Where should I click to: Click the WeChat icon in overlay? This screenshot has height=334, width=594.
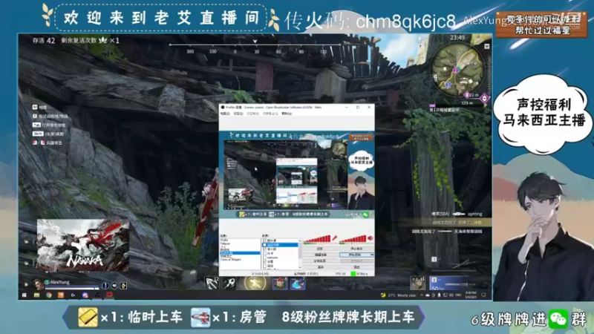point(558,319)
